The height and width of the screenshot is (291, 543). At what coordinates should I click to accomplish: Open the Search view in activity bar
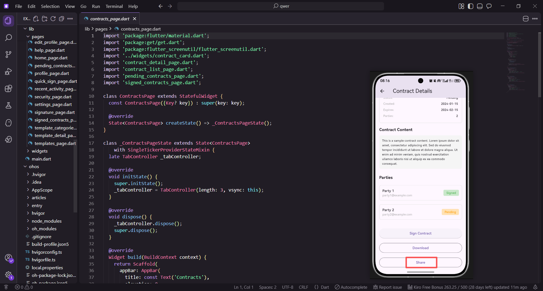tap(8, 37)
